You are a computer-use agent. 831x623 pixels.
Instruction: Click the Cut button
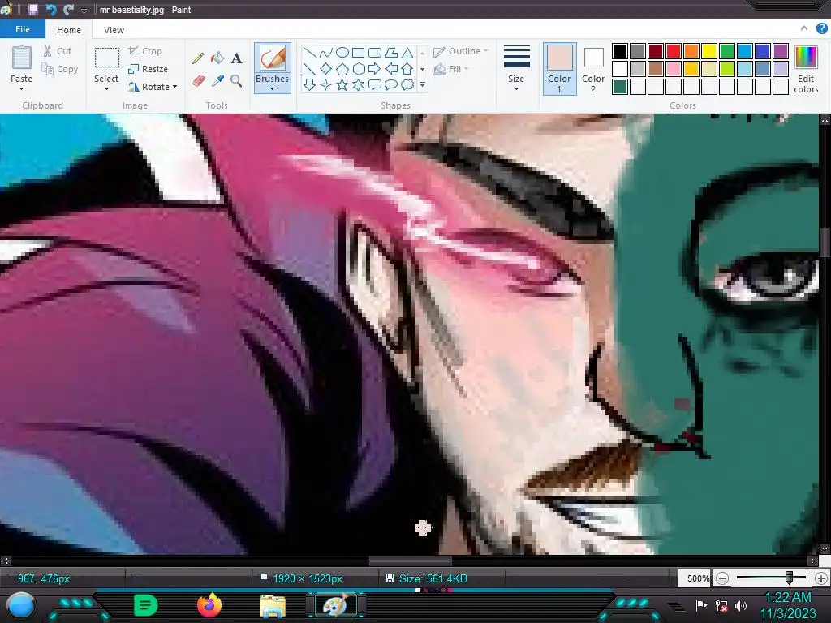point(58,51)
